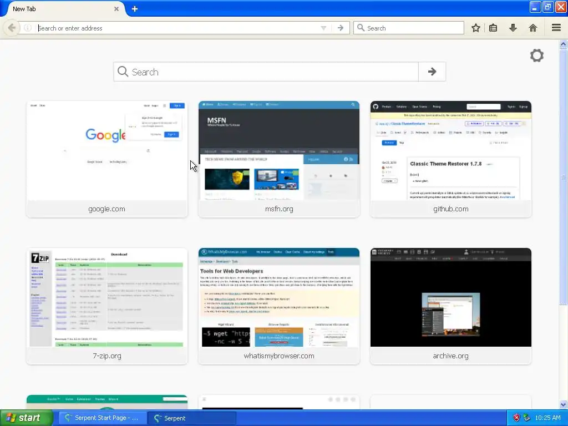
Task: Close the New Tab tab
Action: [x=116, y=9]
